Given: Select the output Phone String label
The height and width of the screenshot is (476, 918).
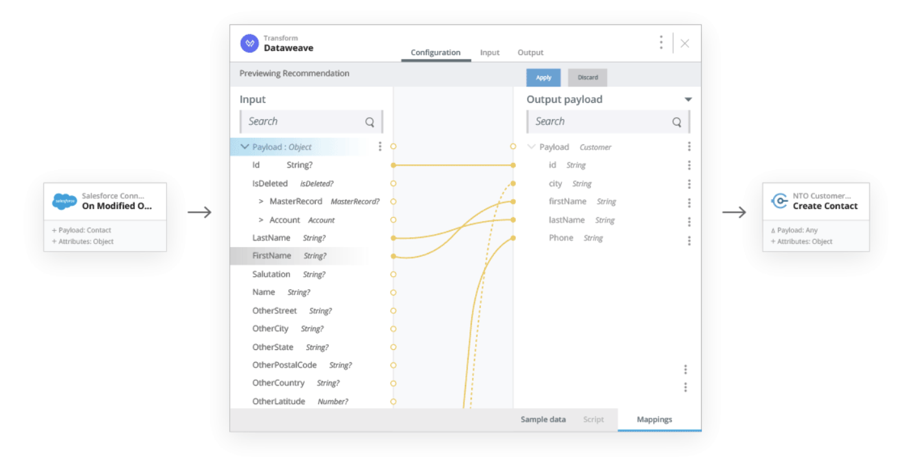Looking at the screenshot, I should coord(576,238).
